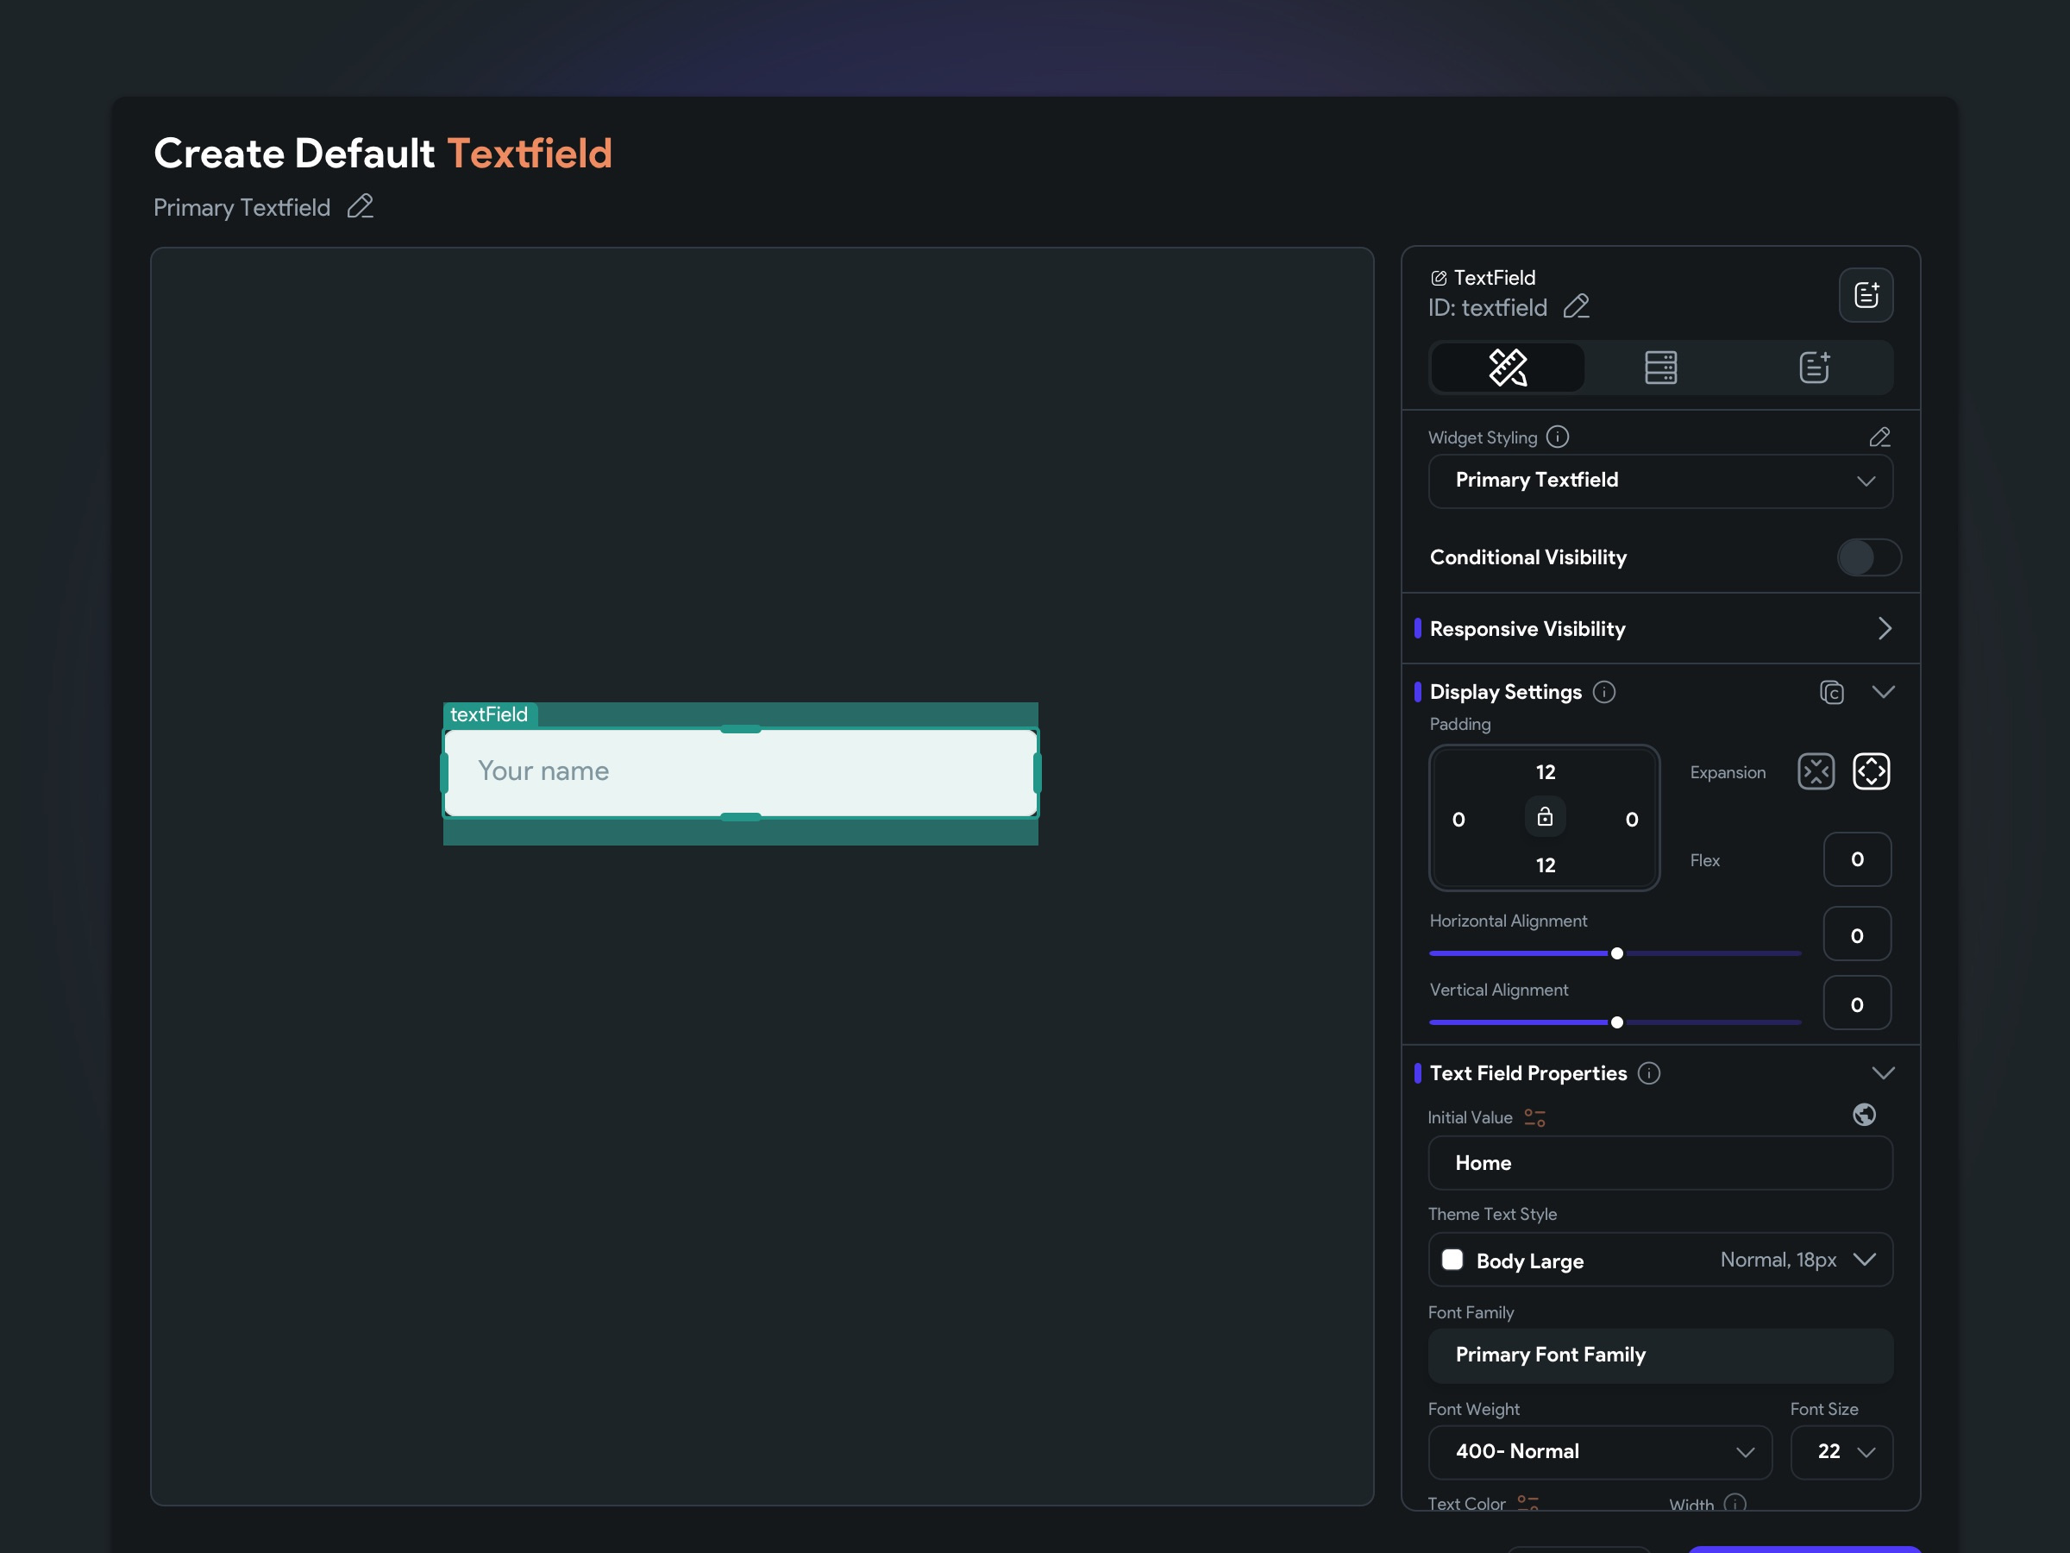Screen dimensions: 2070x1553
Task: Collapse the Display Settings section
Action: click(x=1885, y=692)
